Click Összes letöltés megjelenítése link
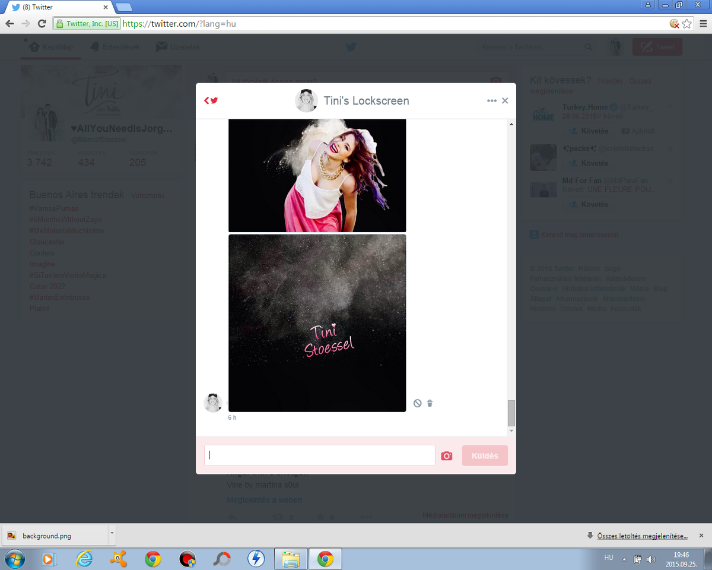This screenshot has height=570, width=712. click(642, 536)
